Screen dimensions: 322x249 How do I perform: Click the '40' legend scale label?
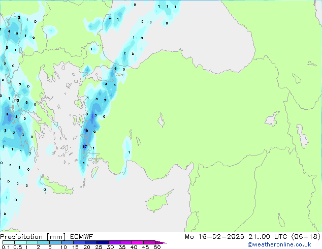(x=134, y=247)
